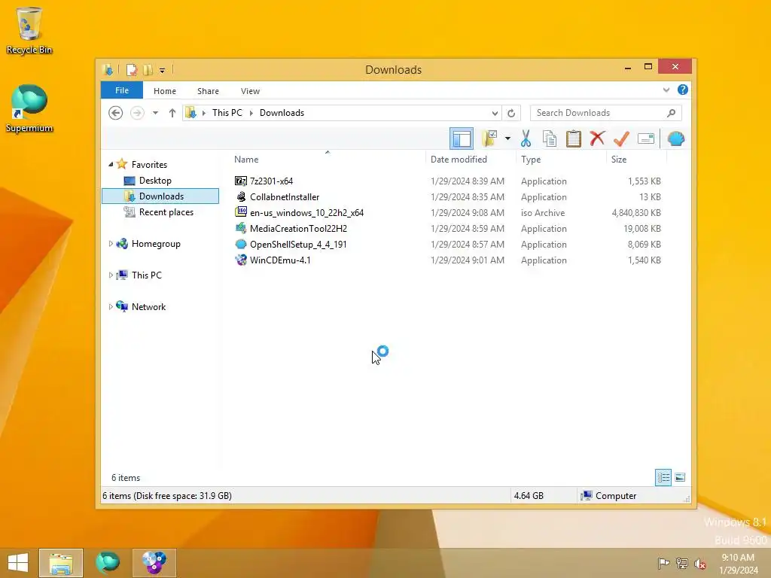Viewport: 771px width, 578px height.
Task: Expand the chevron after 'This PC' breadcrumb
Action: coord(251,113)
